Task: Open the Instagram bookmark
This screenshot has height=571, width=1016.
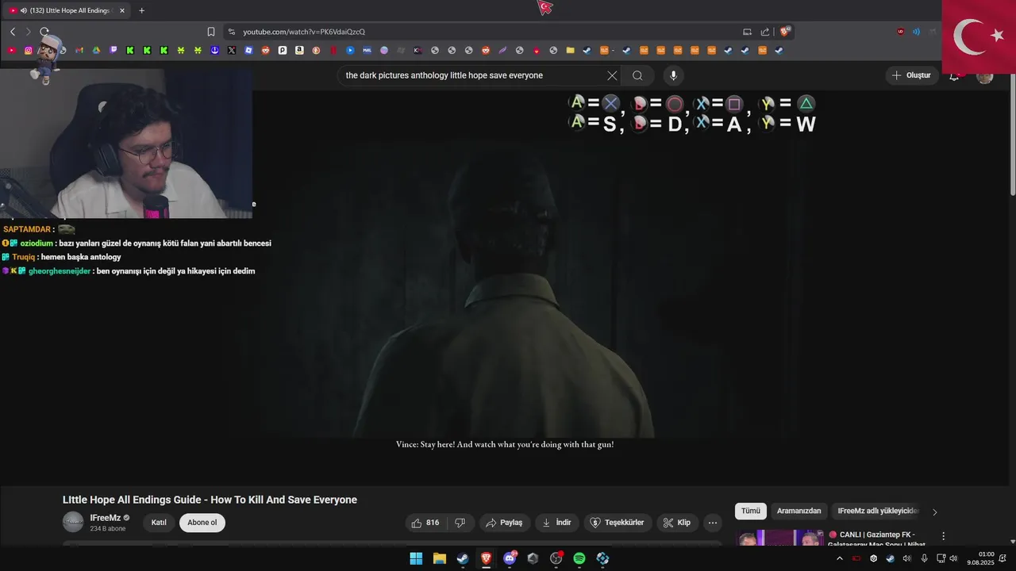Action: pos(29,50)
